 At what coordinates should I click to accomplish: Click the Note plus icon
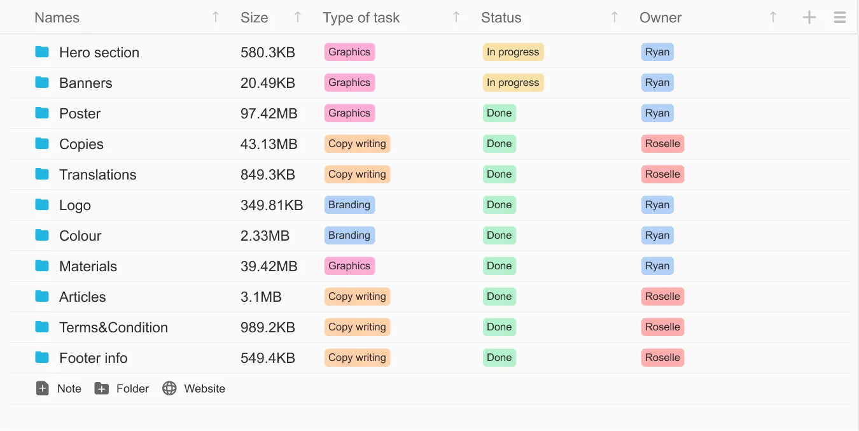point(43,388)
